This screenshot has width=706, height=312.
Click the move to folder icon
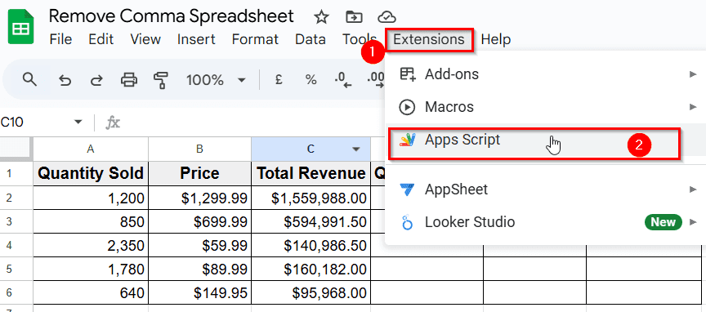click(354, 17)
